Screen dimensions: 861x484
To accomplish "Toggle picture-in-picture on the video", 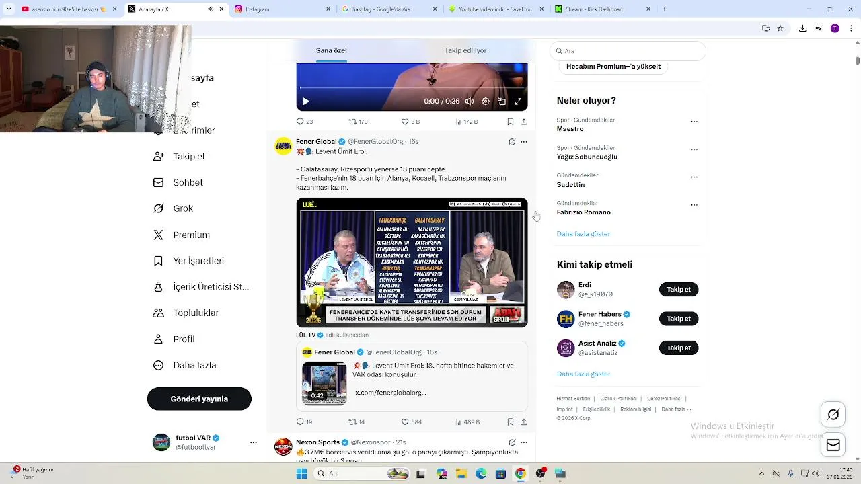I will click(502, 102).
